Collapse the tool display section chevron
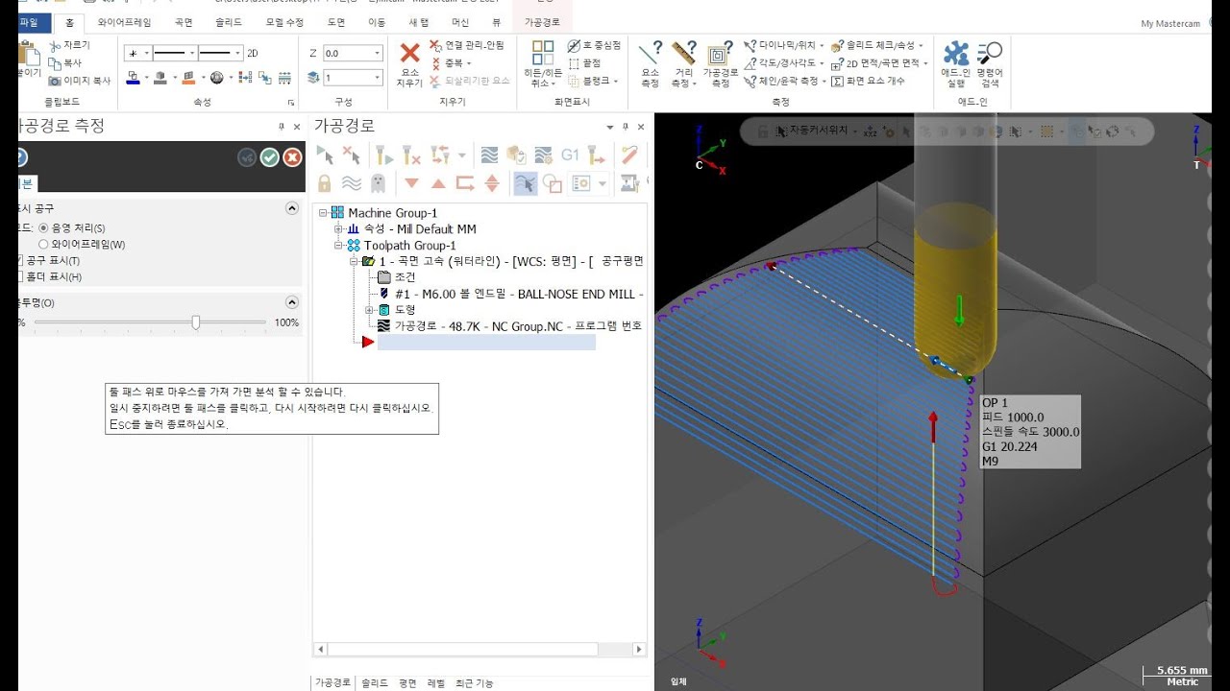Image resolution: width=1230 pixels, height=691 pixels. click(x=292, y=208)
